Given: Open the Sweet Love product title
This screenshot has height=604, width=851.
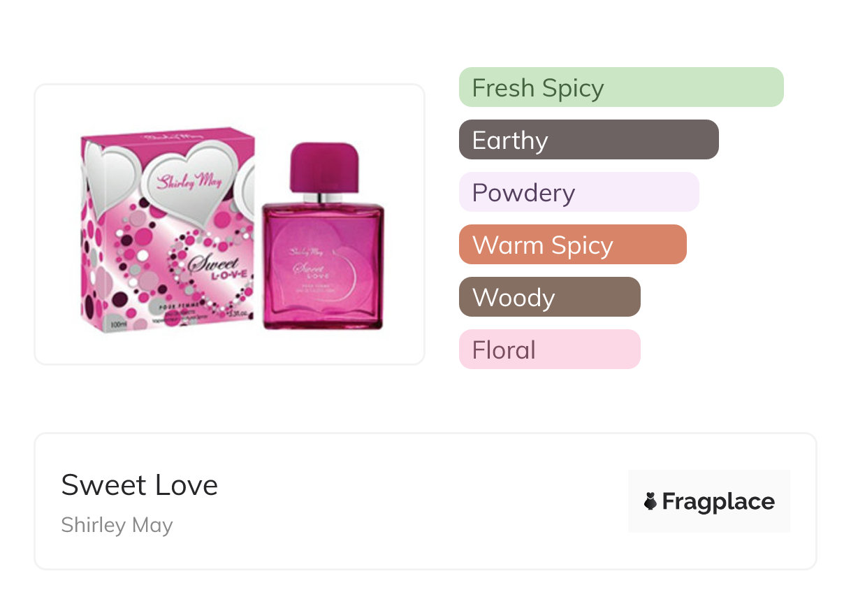Looking at the screenshot, I should click(140, 485).
